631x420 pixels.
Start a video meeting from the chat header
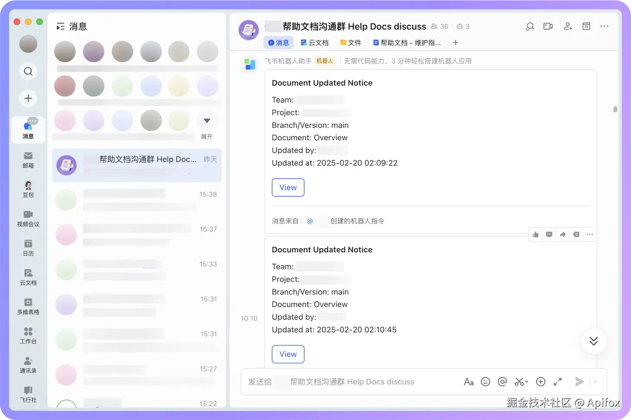tap(548, 26)
